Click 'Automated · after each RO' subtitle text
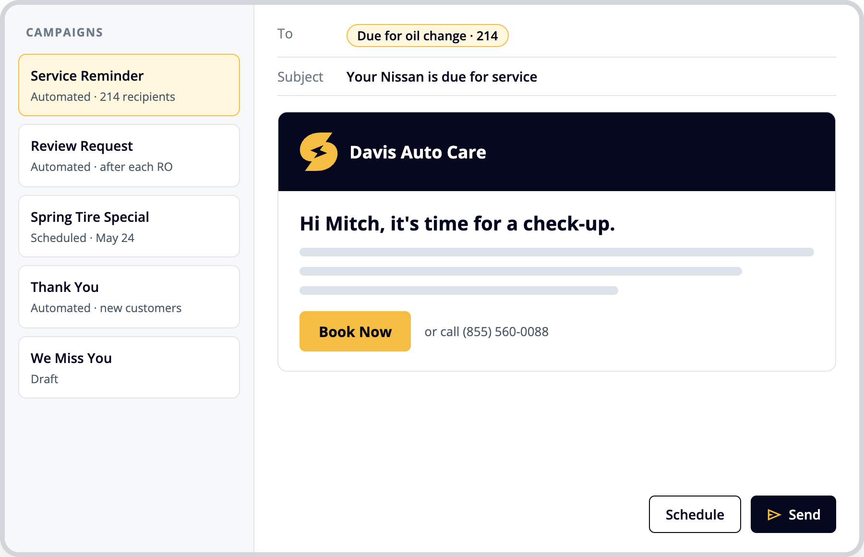The width and height of the screenshot is (864, 557). tap(102, 167)
